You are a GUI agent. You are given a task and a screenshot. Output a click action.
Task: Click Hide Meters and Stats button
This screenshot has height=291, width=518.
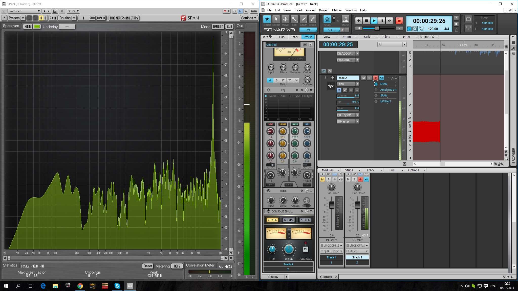pos(124,18)
